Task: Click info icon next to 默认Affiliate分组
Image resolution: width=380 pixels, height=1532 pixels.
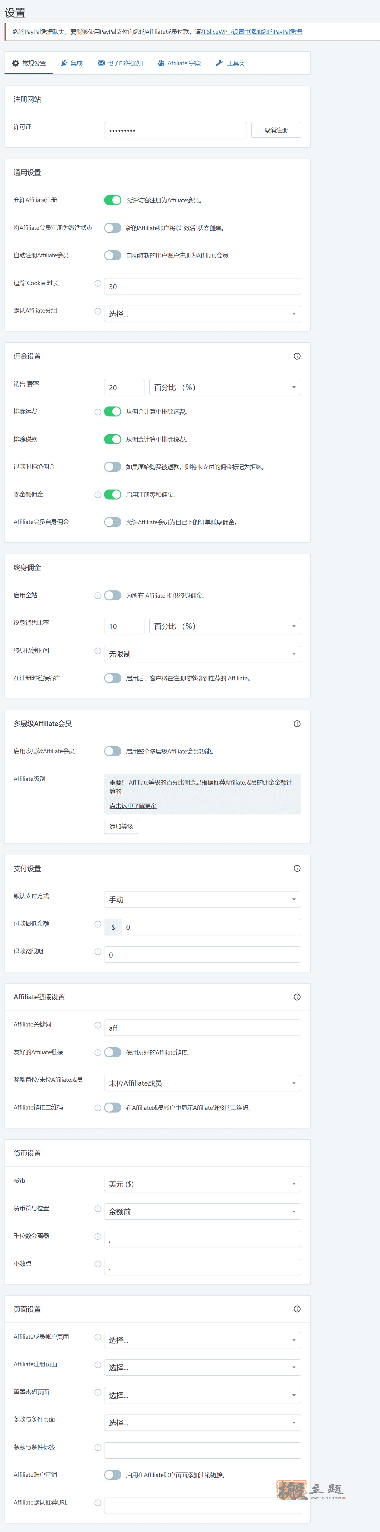Action: (x=97, y=311)
